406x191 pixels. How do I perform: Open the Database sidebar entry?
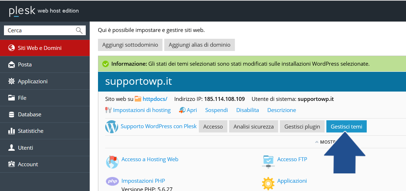45,114
